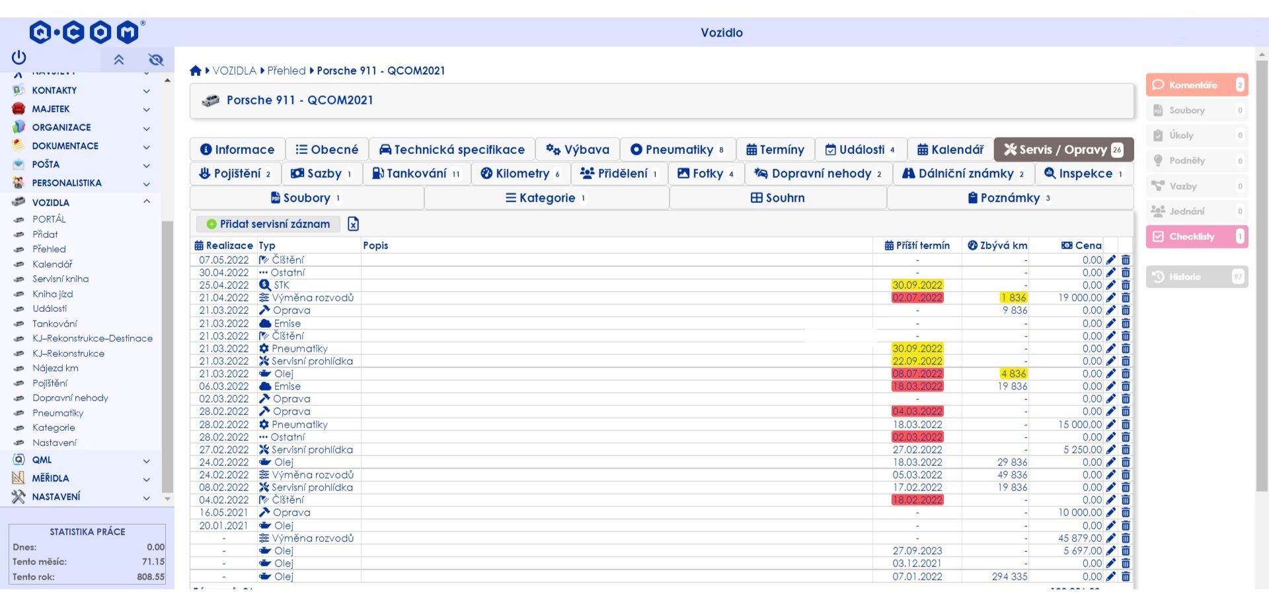The height and width of the screenshot is (604, 1269).
Task: Select the Souhrn tab
Action: pyautogui.click(x=778, y=198)
